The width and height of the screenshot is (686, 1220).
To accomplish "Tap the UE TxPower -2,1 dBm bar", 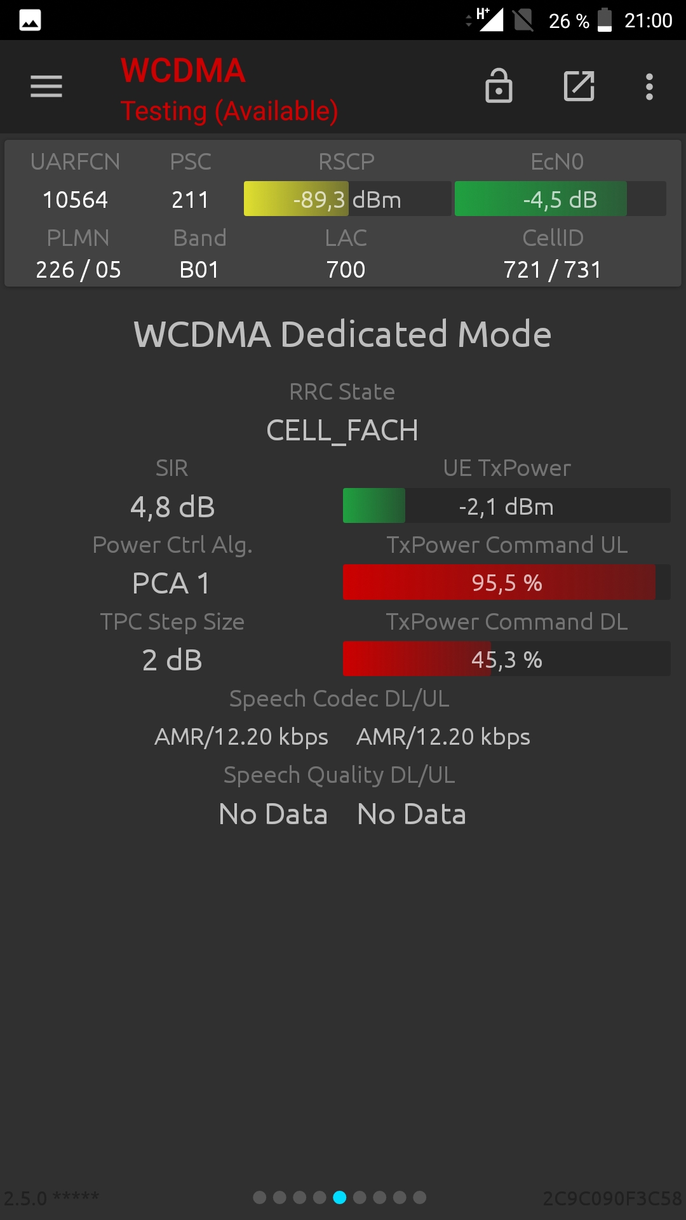I will click(507, 506).
